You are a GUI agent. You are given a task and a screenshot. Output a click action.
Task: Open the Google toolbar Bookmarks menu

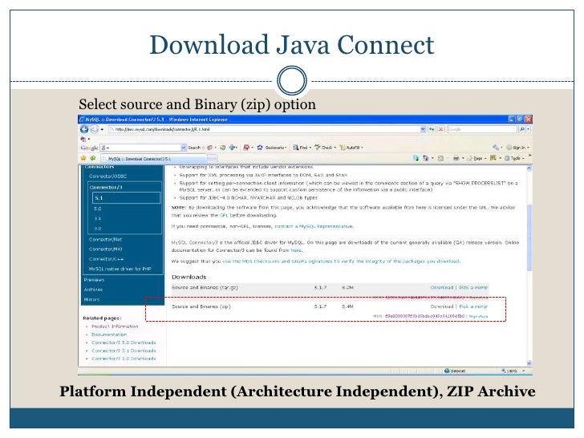[x=275, y=148]
